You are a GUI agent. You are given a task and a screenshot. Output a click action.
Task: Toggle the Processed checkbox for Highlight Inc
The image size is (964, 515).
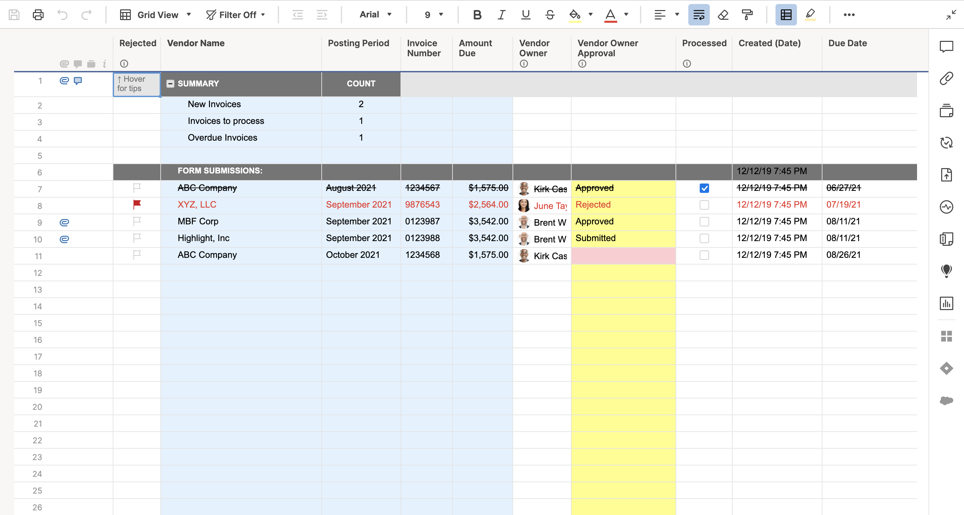(704, 238)
